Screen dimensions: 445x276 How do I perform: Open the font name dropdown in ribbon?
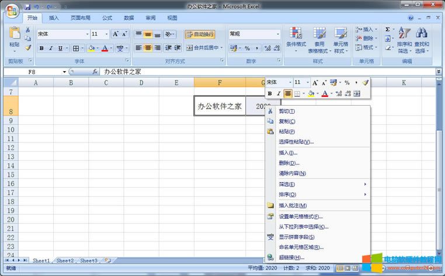(x=88, y=34)
